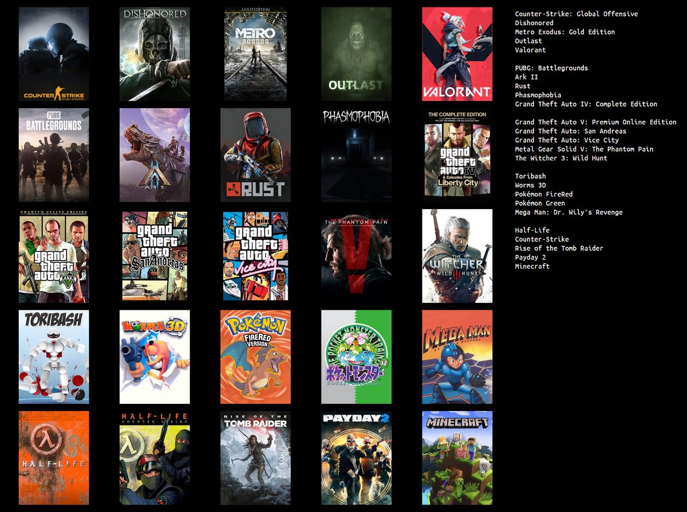Viewport: 687px width, 512px height.
Task: Select the Dishonored game cover
Action: click(155, 54)
